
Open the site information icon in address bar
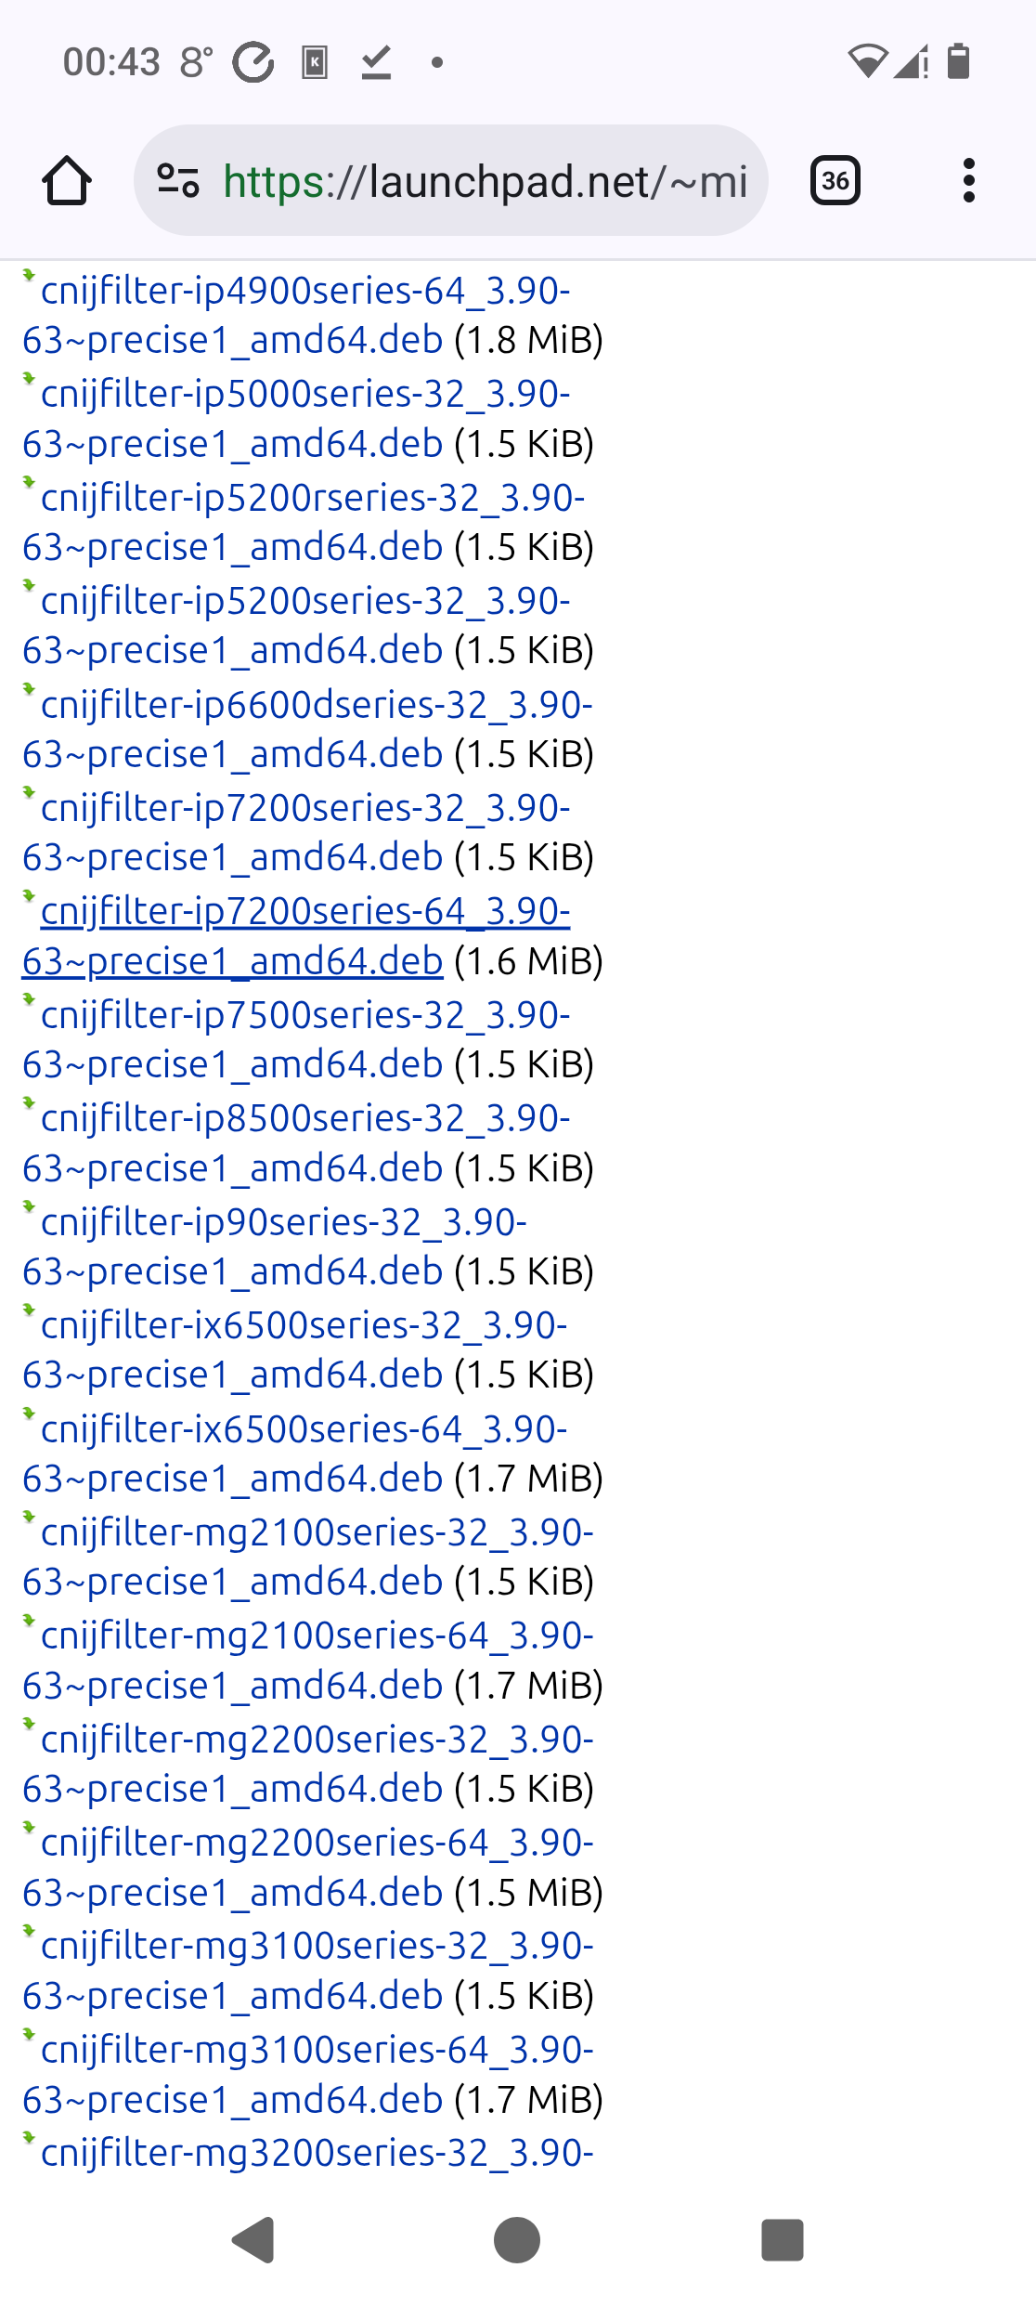tap(178, 180)
